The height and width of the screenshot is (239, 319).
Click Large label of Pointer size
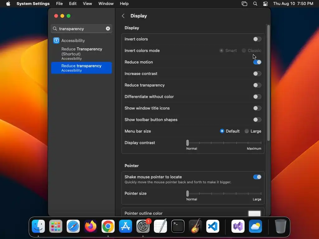(257, 199)
